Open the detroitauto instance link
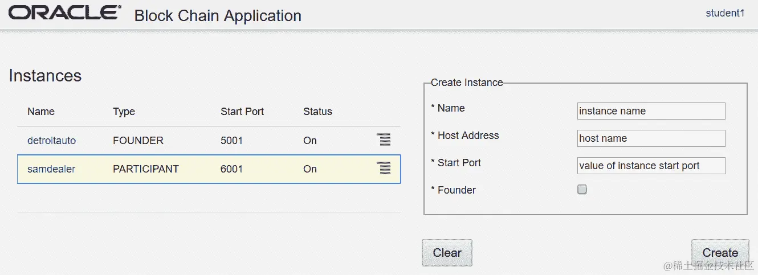 [51, 141]
